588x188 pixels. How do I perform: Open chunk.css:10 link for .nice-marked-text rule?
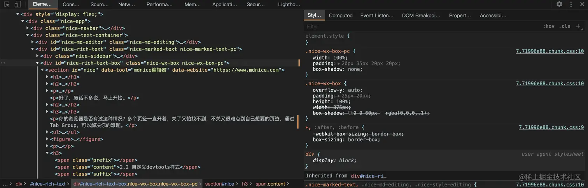click(x=549, y=184)
